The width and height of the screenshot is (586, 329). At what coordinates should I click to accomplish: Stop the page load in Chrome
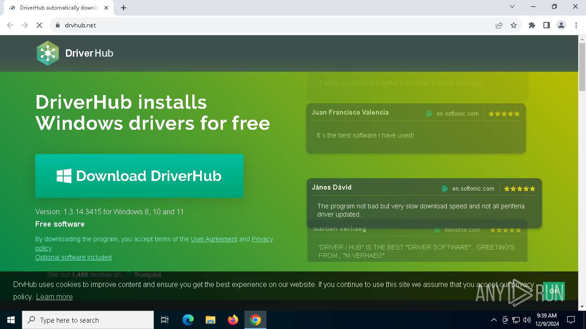pos(39,25)
